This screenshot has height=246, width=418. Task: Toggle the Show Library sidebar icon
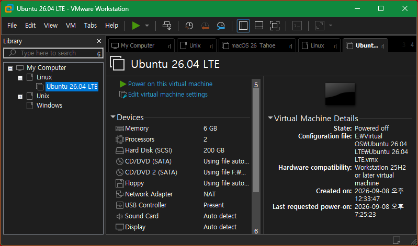point(243,26)
